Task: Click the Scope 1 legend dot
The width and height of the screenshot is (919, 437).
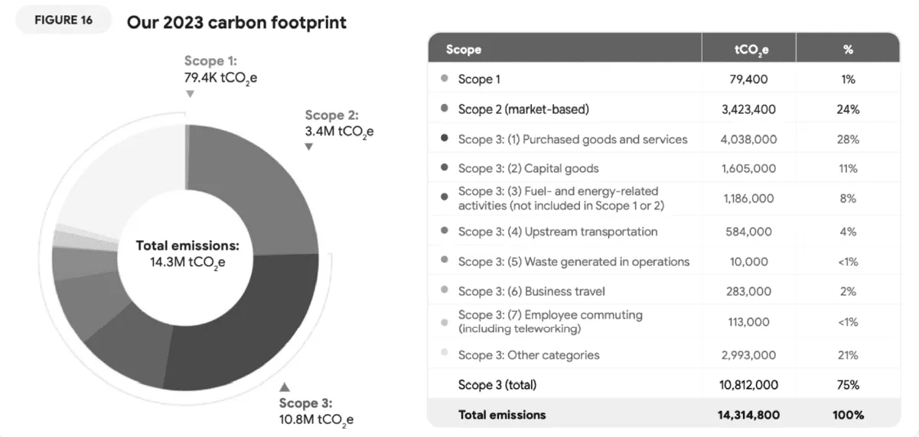Action: click(x=445, y=79)
